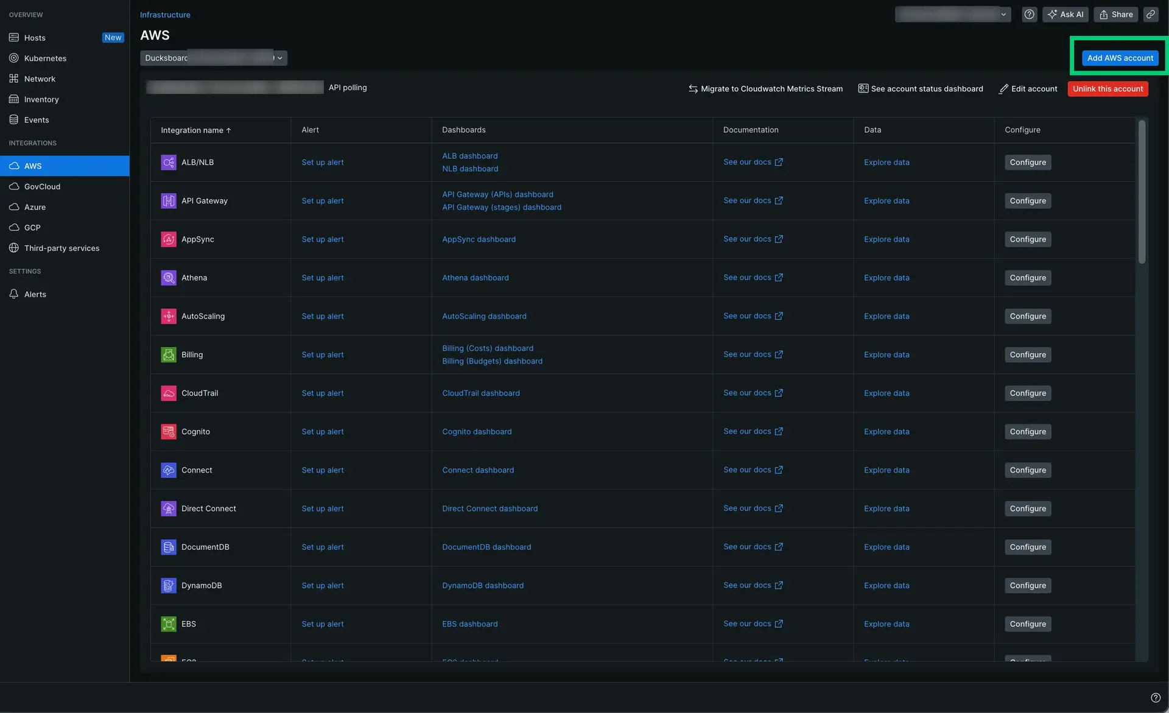Screen dimensions: 1169x713
Task: Open AWS integration in sidebar
Action: tap(65, 166)
